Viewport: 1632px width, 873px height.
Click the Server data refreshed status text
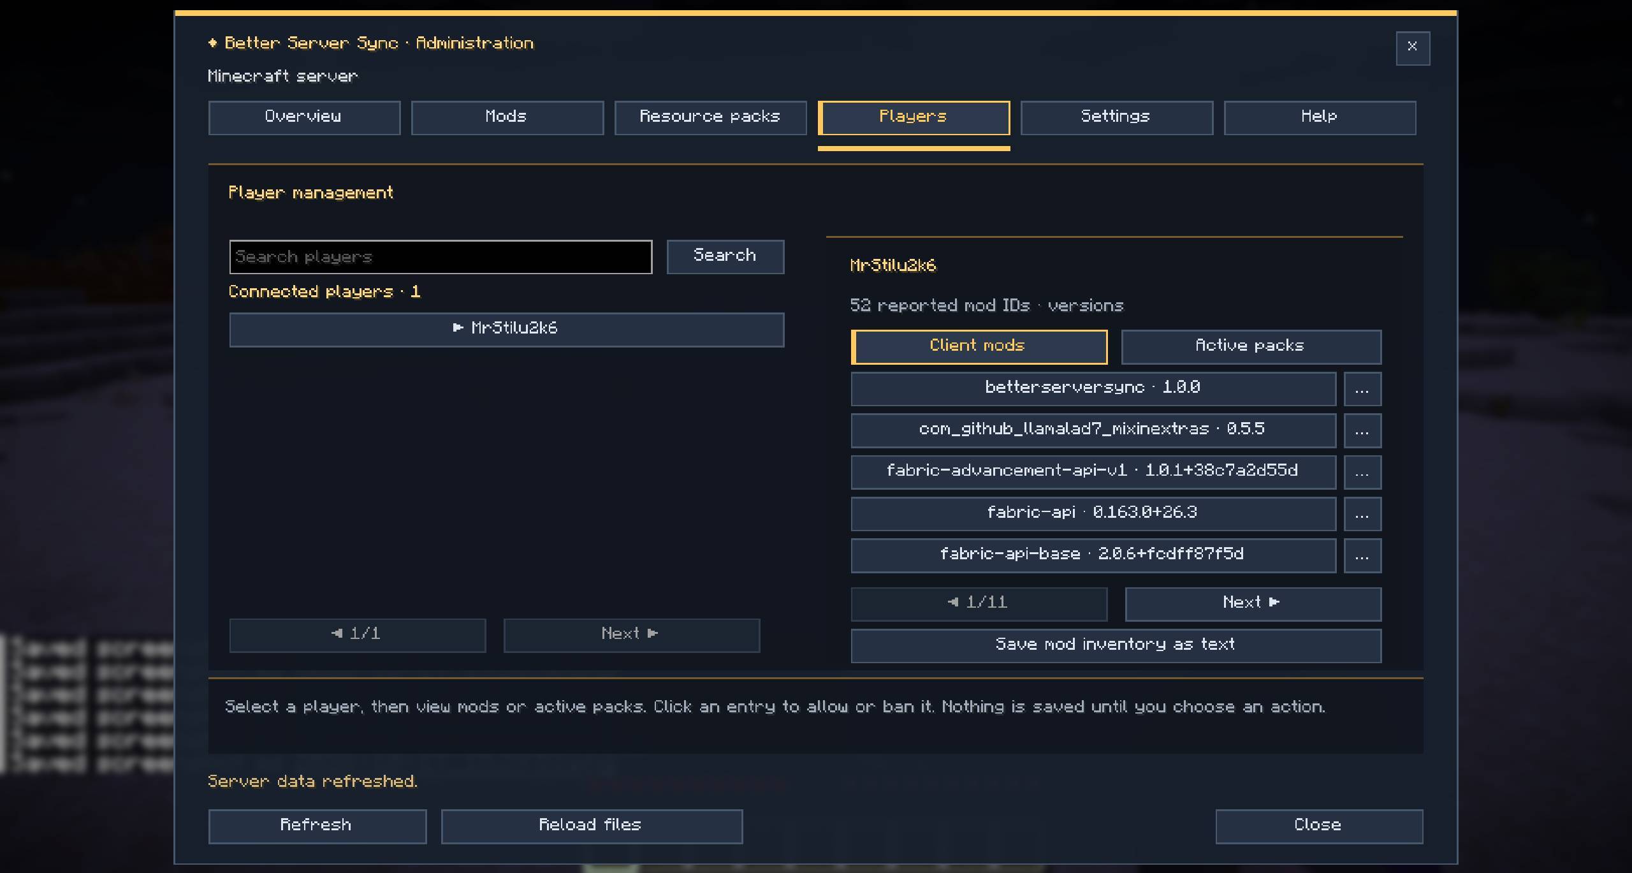312,782
